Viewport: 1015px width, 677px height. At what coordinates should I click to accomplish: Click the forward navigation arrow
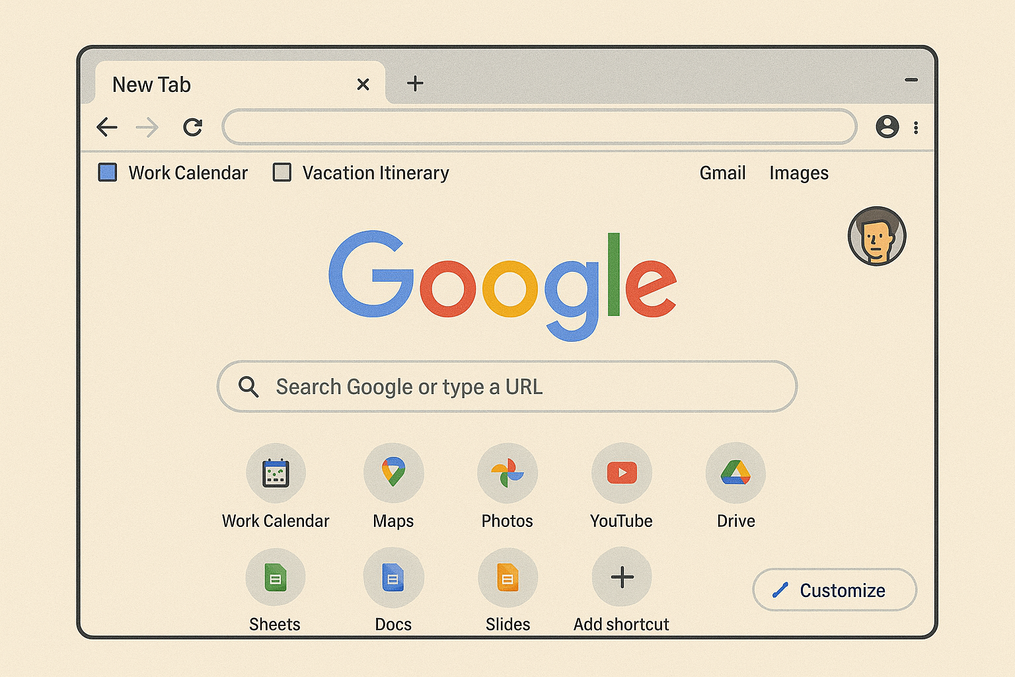147,127
